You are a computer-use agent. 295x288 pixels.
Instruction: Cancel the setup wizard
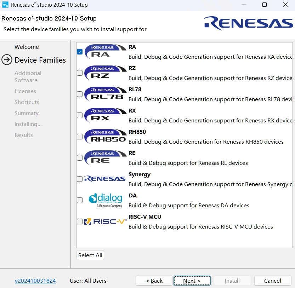pos(273,281)
